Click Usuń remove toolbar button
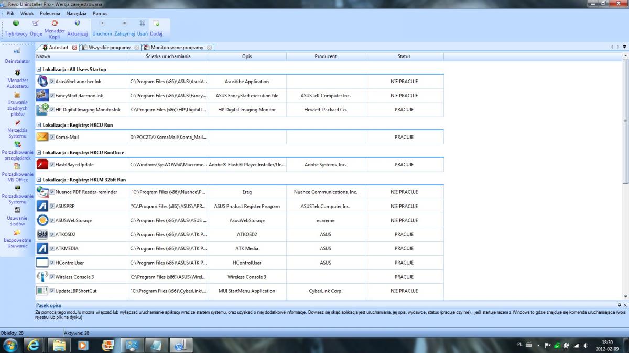Screen dimensions: 629x353 [x=142, y=29]
